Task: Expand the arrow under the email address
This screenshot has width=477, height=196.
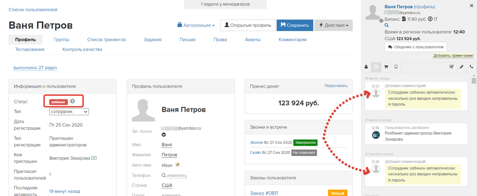Action: 164,135
